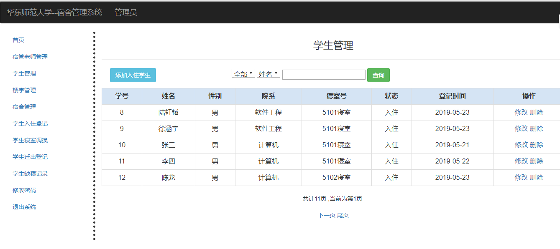560x249 pixels.
Task: Open the 姓名 search field dropdown
Action: click(268, 74)
